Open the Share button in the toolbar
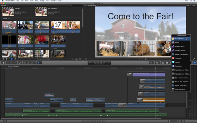The width and height of the screenshot is (197, 123). pyautogui.click(x=195, y=63)
